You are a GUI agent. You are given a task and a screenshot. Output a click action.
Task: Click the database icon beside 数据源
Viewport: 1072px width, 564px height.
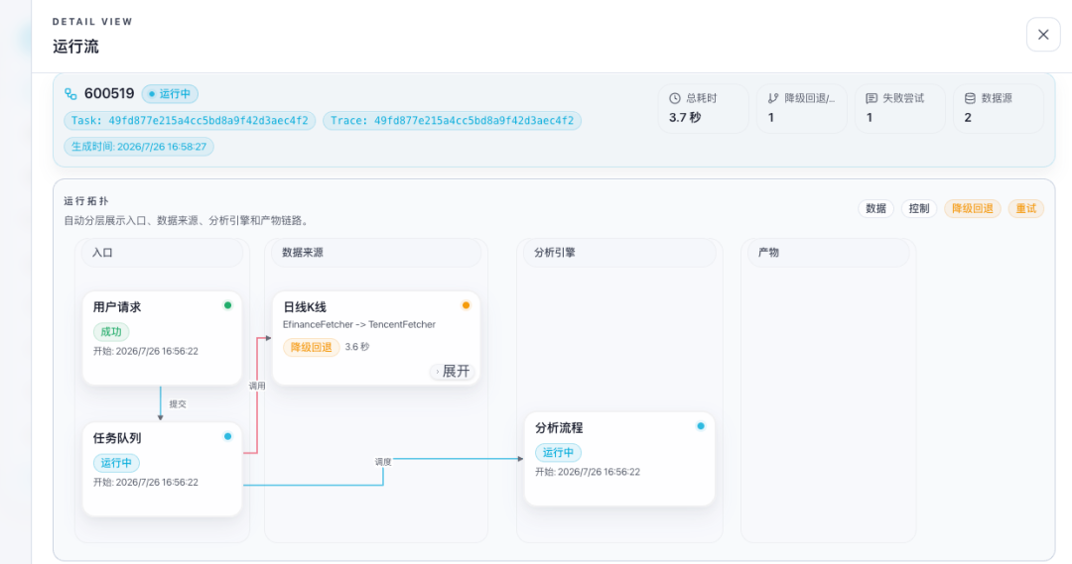[970, 98]
